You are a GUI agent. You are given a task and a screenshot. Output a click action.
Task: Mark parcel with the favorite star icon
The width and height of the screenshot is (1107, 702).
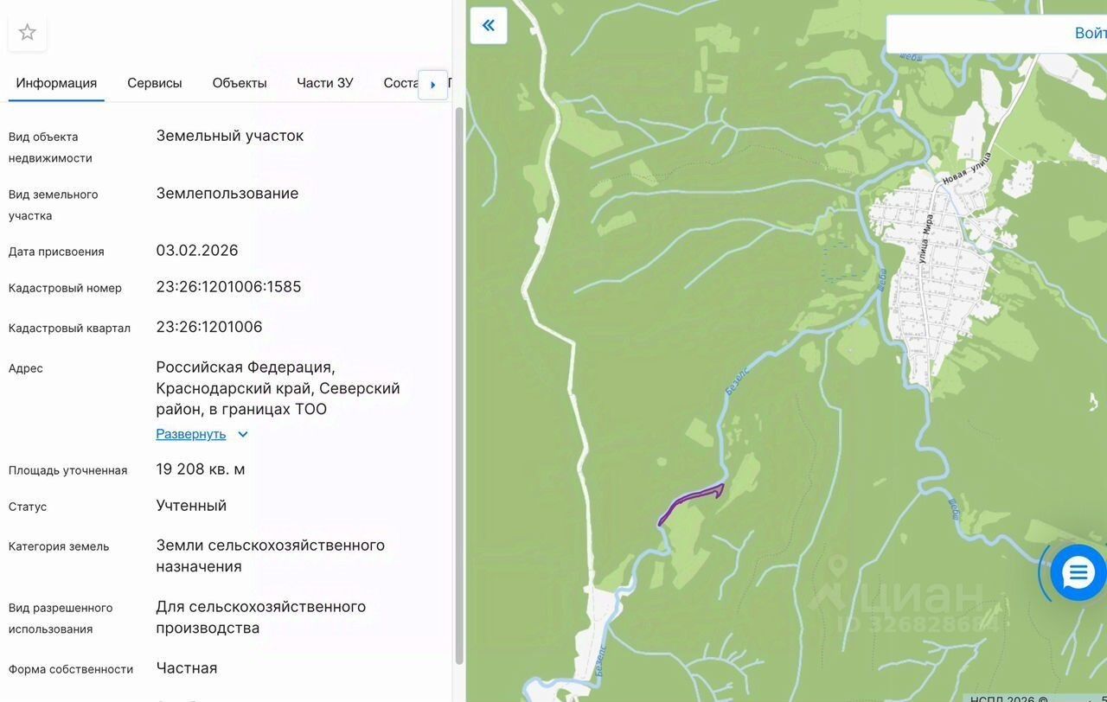click(x=28, y=33)
